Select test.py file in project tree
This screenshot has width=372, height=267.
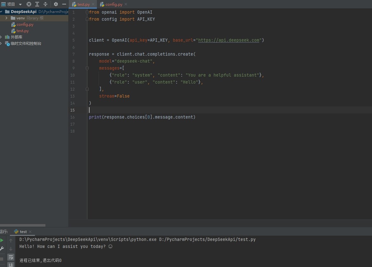23,31
